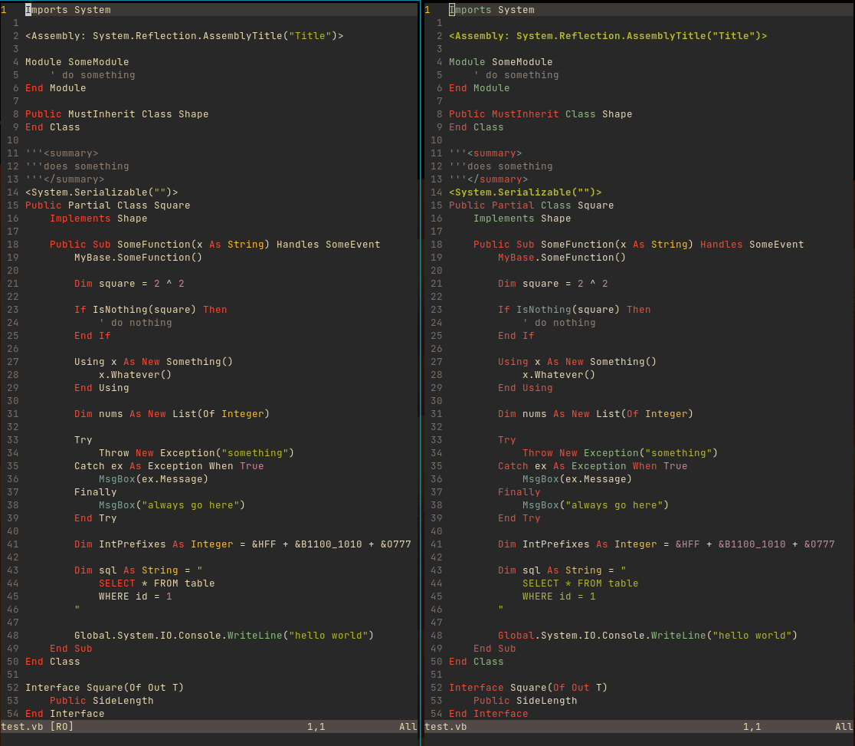This screenshot has width=855, height=746.
Task: Click 'SomeModule' in the right pane
Action: 522,62
